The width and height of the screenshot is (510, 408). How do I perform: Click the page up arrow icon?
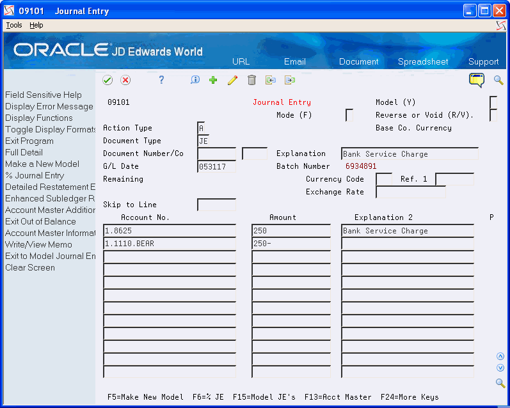pyautogui.click(x=500, y=356)
